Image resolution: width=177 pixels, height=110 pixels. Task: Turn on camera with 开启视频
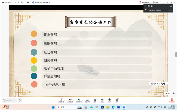point(70,100)
